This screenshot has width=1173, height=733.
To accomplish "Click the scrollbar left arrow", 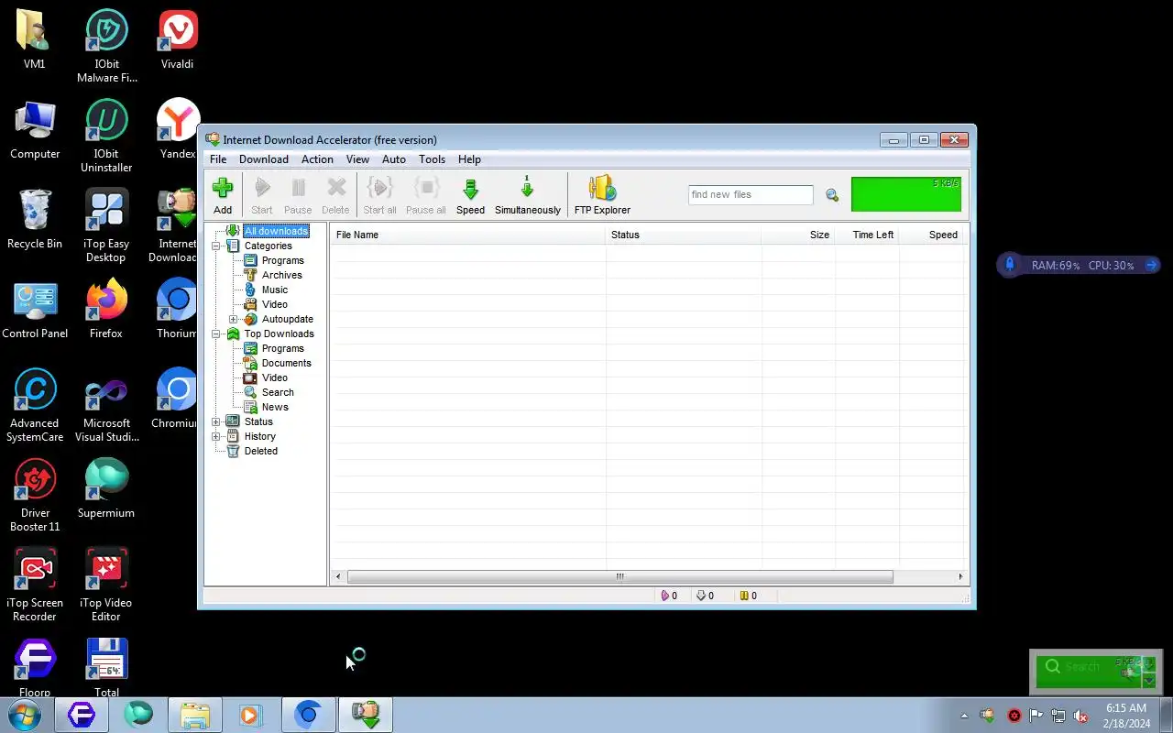I will tap(338, 576).
